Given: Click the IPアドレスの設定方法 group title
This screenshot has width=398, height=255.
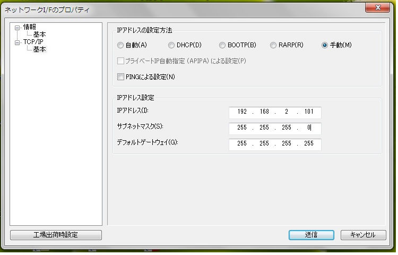Looking at the screenshot, I should 144,30.
